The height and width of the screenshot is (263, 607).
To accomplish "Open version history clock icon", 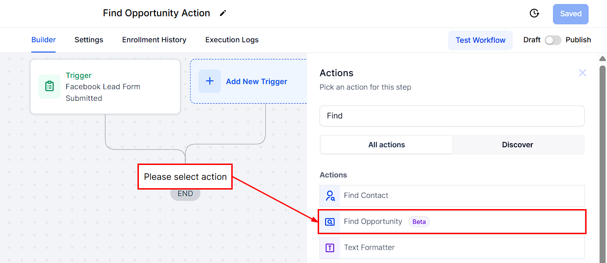I will [535, 13].
